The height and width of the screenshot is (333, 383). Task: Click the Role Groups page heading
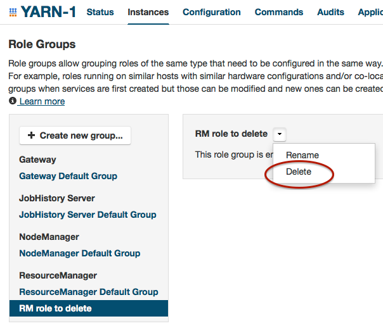[42, 44]
